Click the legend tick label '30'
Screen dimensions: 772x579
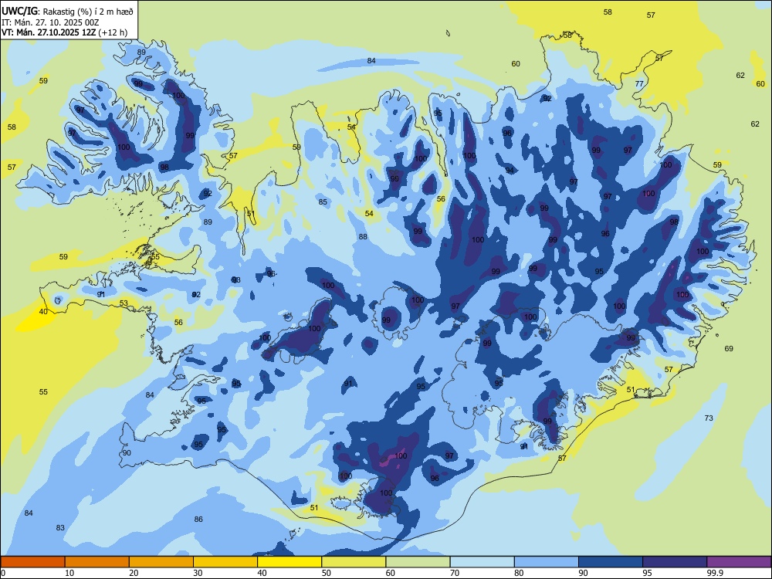[198, 573]
